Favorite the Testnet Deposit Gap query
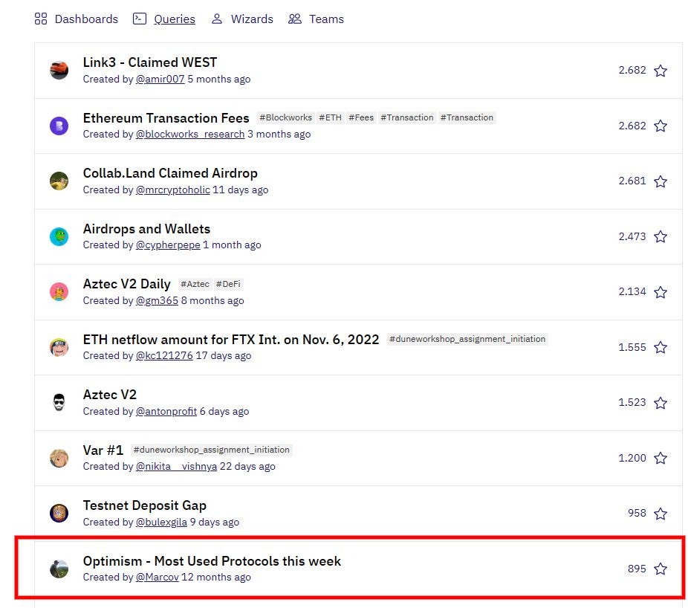The height and width of the screenshot is (608, 688). [x=661, y=513]
